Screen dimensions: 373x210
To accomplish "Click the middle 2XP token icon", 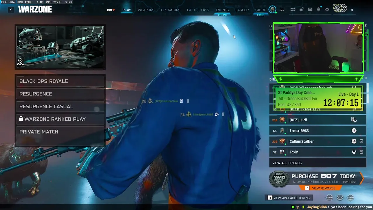I will 340,198.
